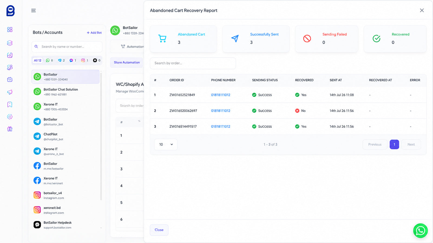
Task: Select BotSailor @botsailor_bot Telegram account
Action: point(65,122)
